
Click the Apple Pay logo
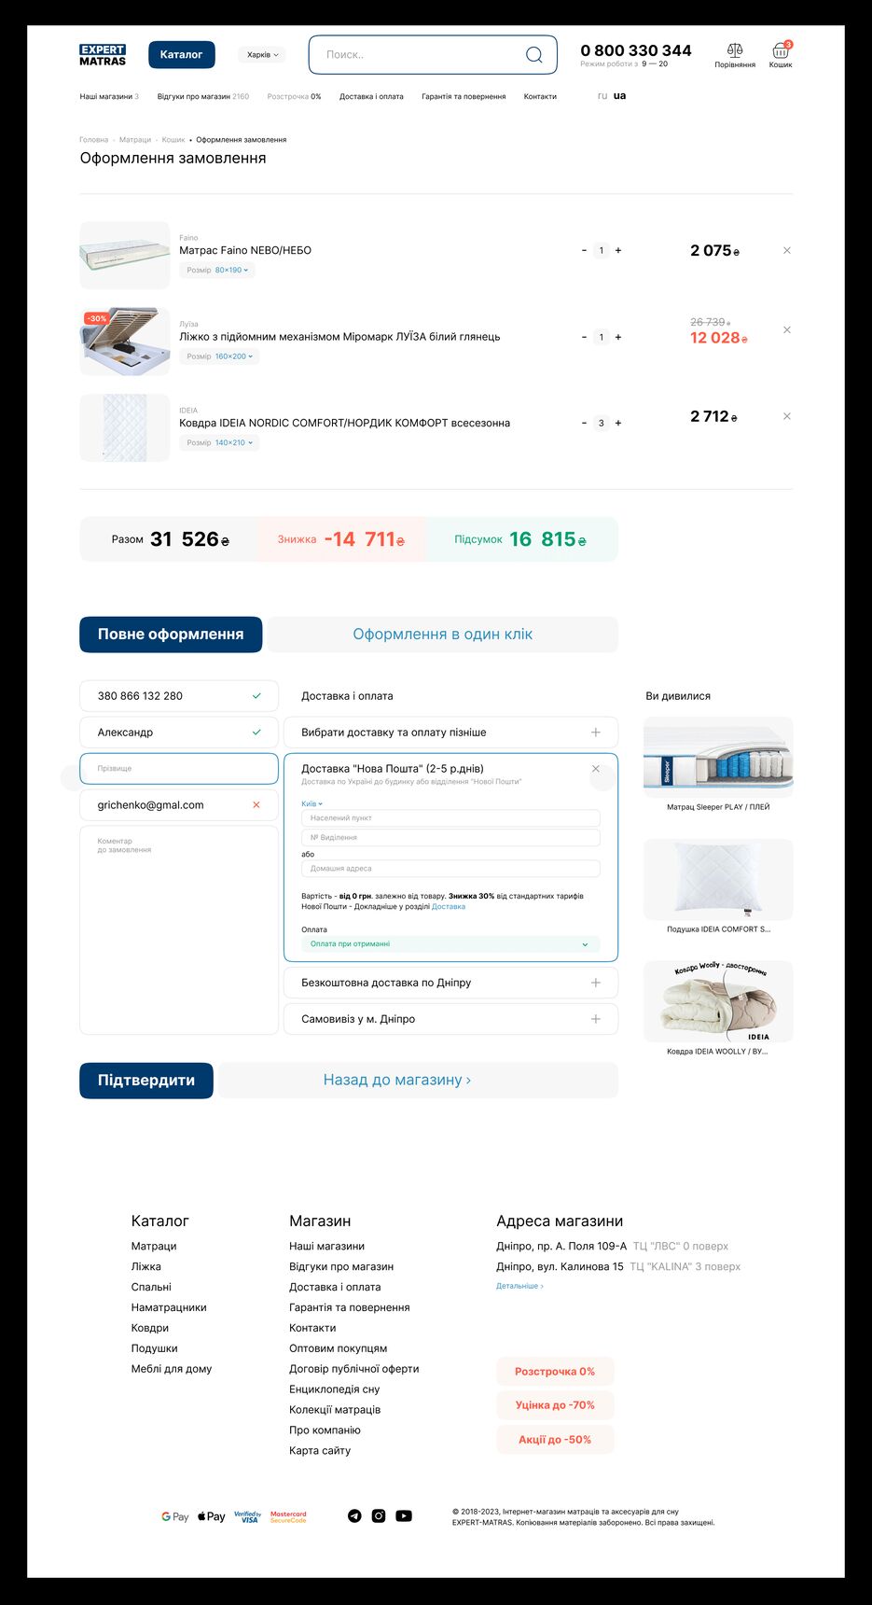(x=212, y=1516)
